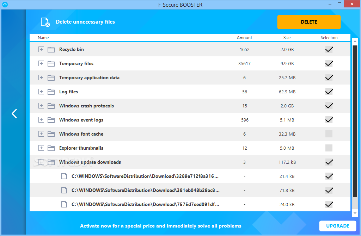This screenshot has height=236, width=361.
Task: Click the F-Secure Booster logo in the title bar
Action: click(x=5, y=4)
